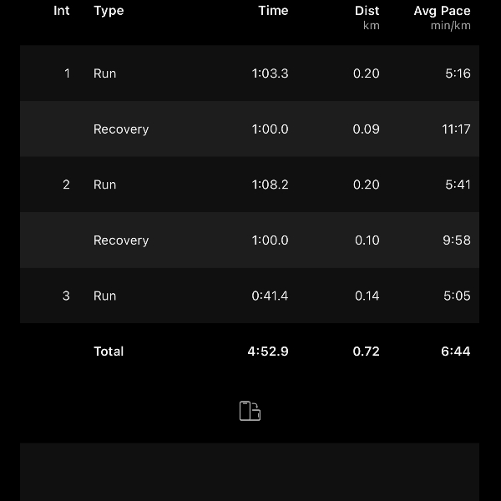This screenshot has height=501, width=501.
Task: Tap the 5:41 average pace value
Action: [458, 185]
